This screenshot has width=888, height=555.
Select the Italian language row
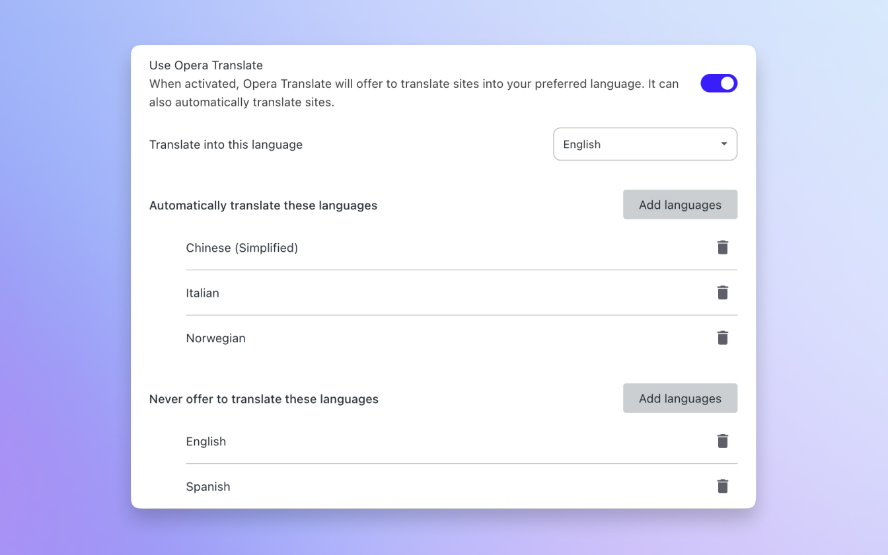click(203, 293)
